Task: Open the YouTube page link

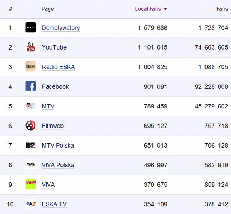Action: [x=54, y=47]
